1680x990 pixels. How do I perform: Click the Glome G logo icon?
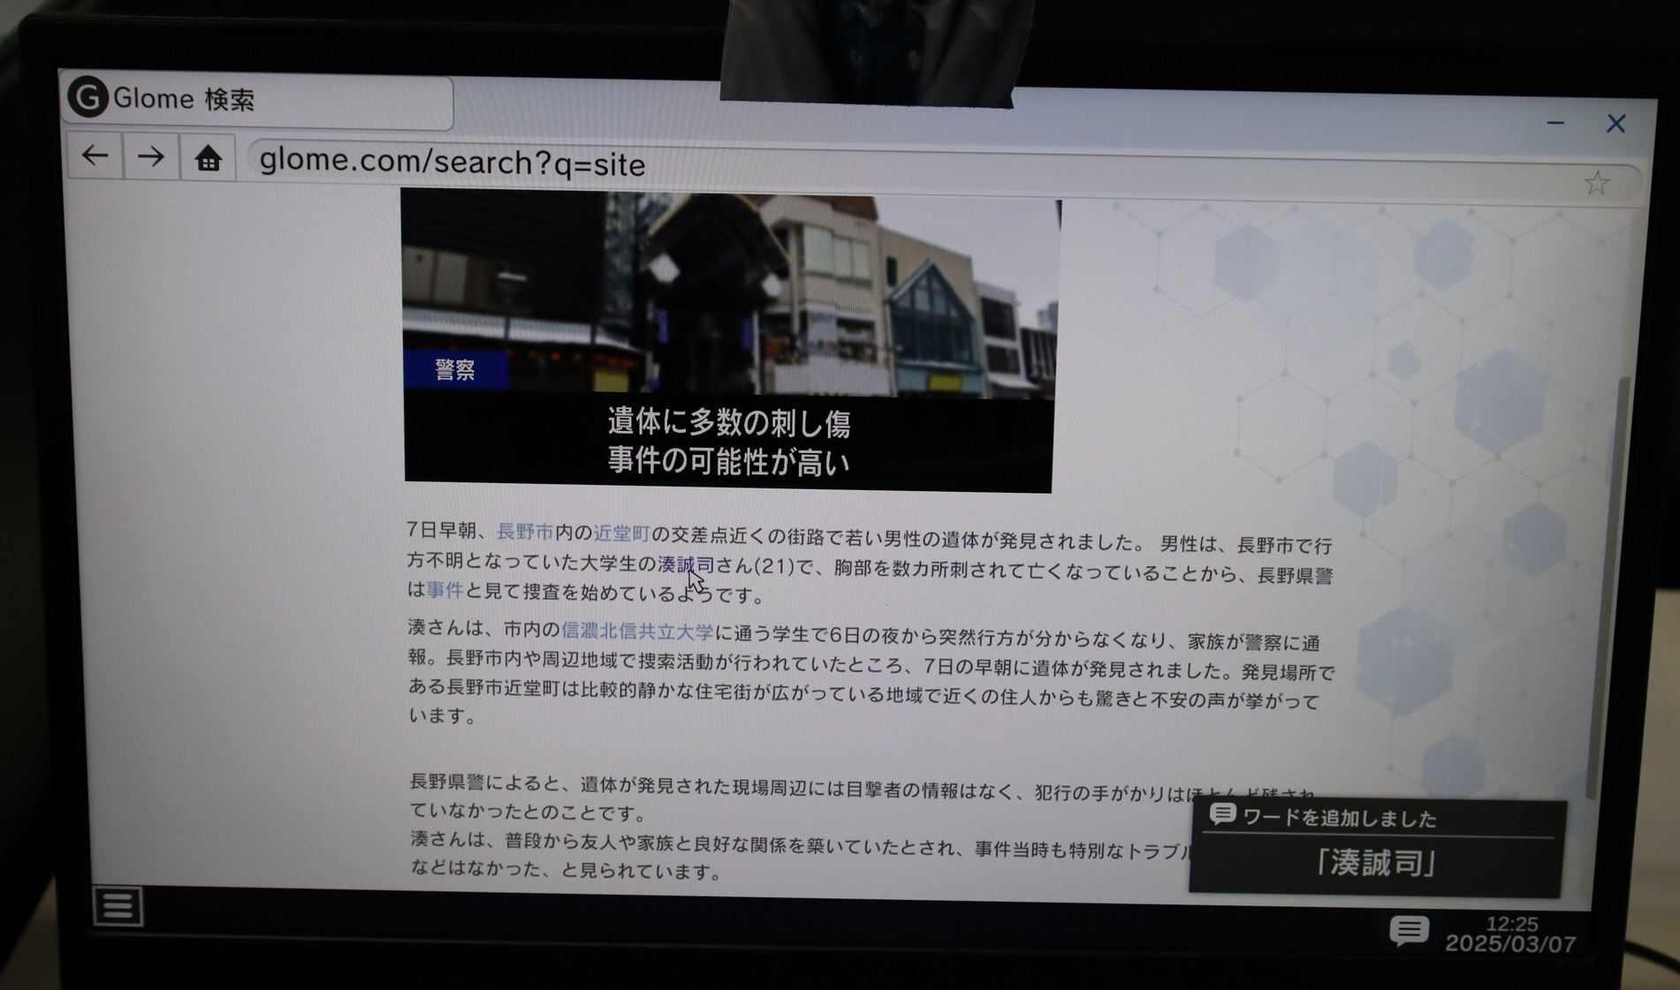tap(87, 97)
